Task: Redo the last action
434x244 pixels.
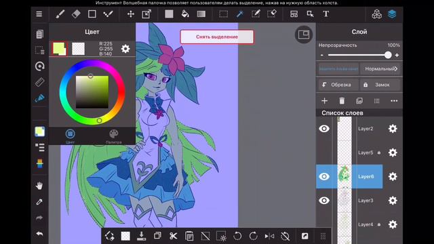Action: pyautogui.click(x=39, y=218)
